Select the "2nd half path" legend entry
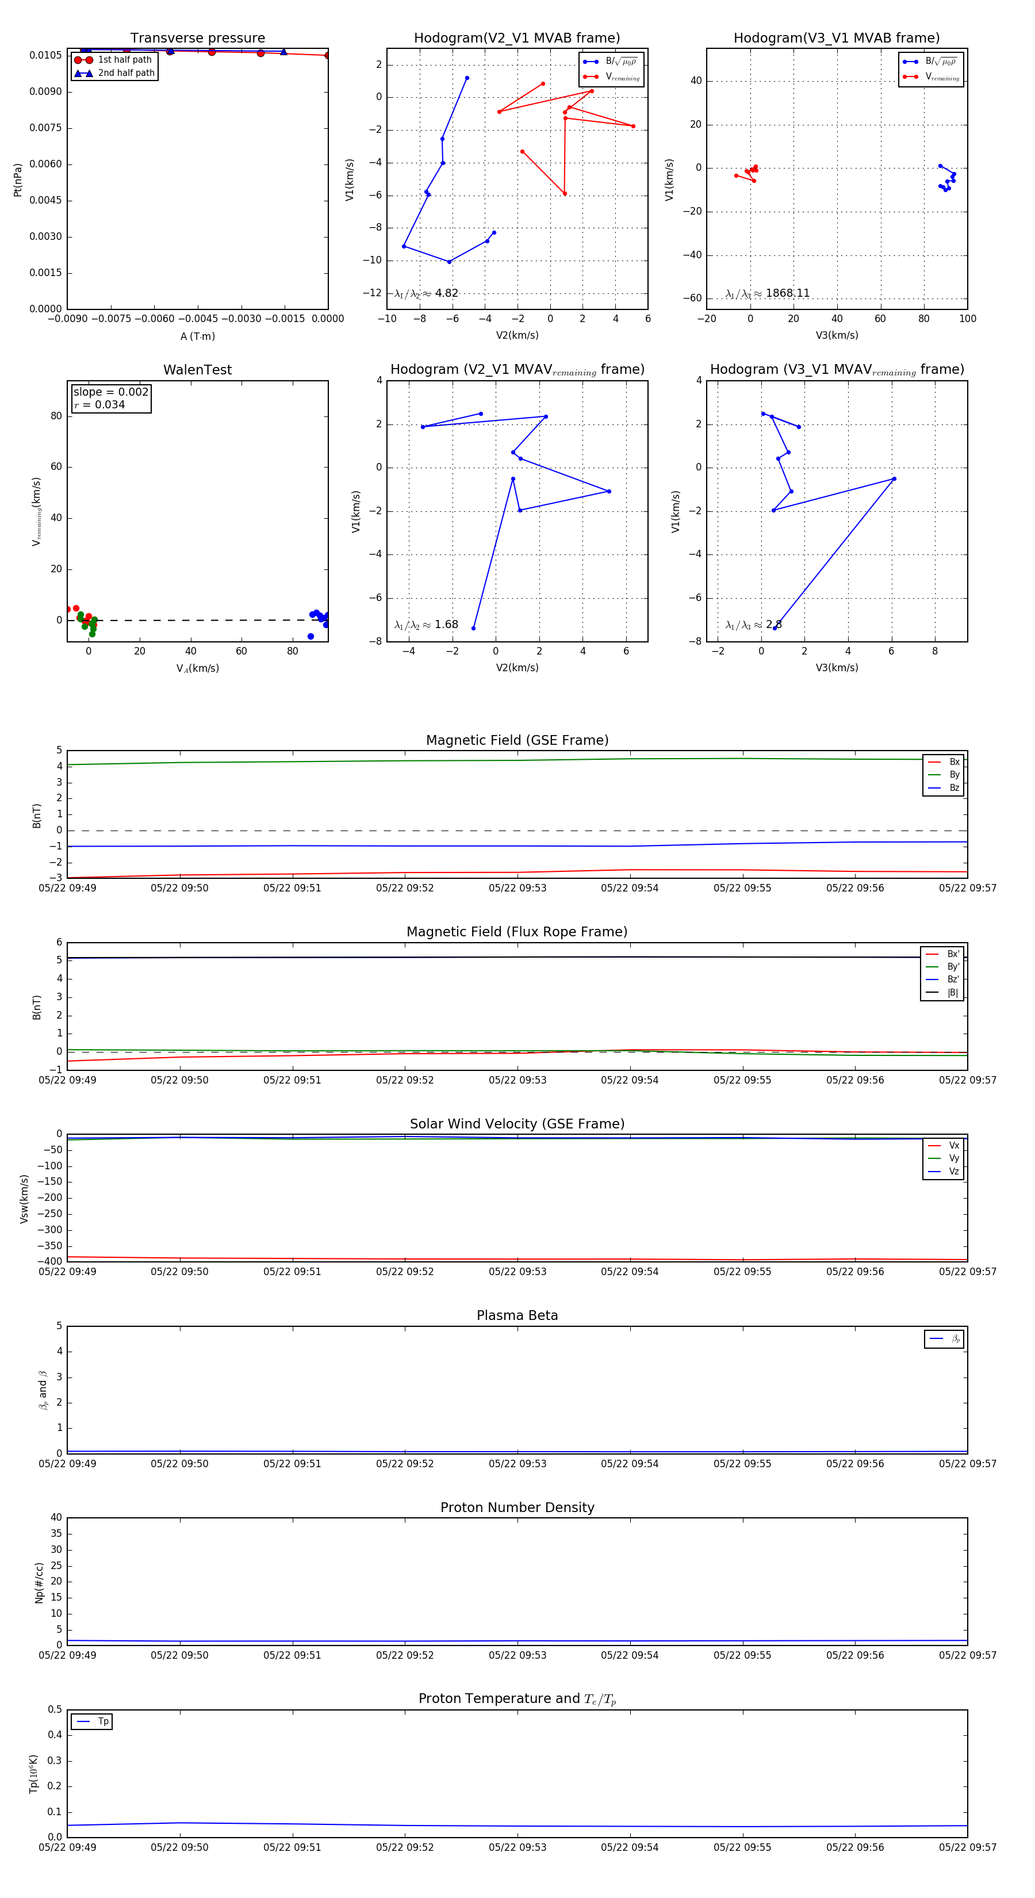1035x1898 pixels. click(114, 73)
